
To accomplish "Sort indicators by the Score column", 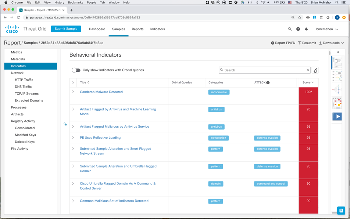I will [308, 82].
